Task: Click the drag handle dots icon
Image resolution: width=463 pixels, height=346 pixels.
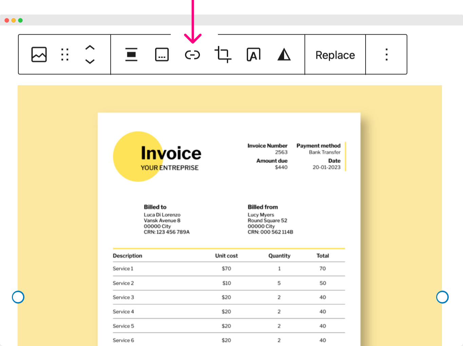Action: [65, 55]
